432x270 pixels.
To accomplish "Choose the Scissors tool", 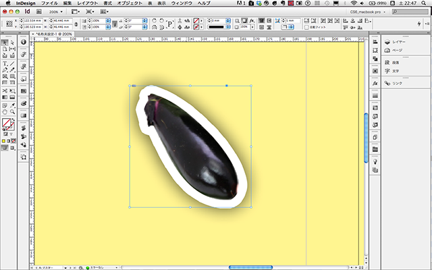I will 5,90.
